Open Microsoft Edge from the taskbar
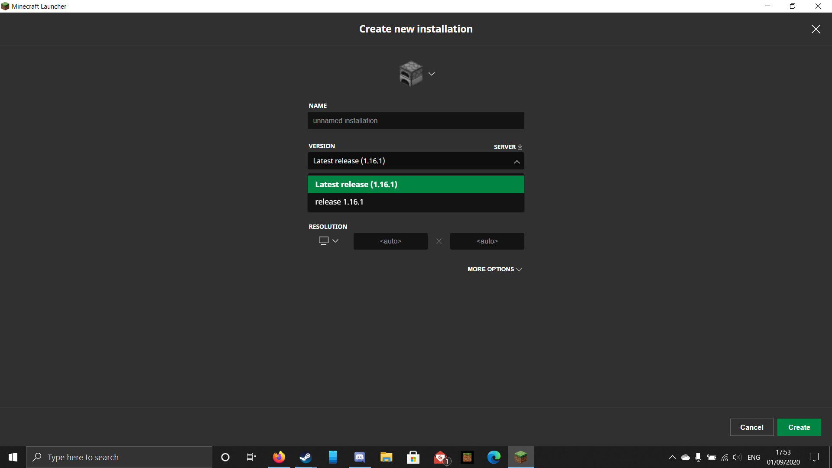This screenshot has width=832, height=468. coord(494,457)
